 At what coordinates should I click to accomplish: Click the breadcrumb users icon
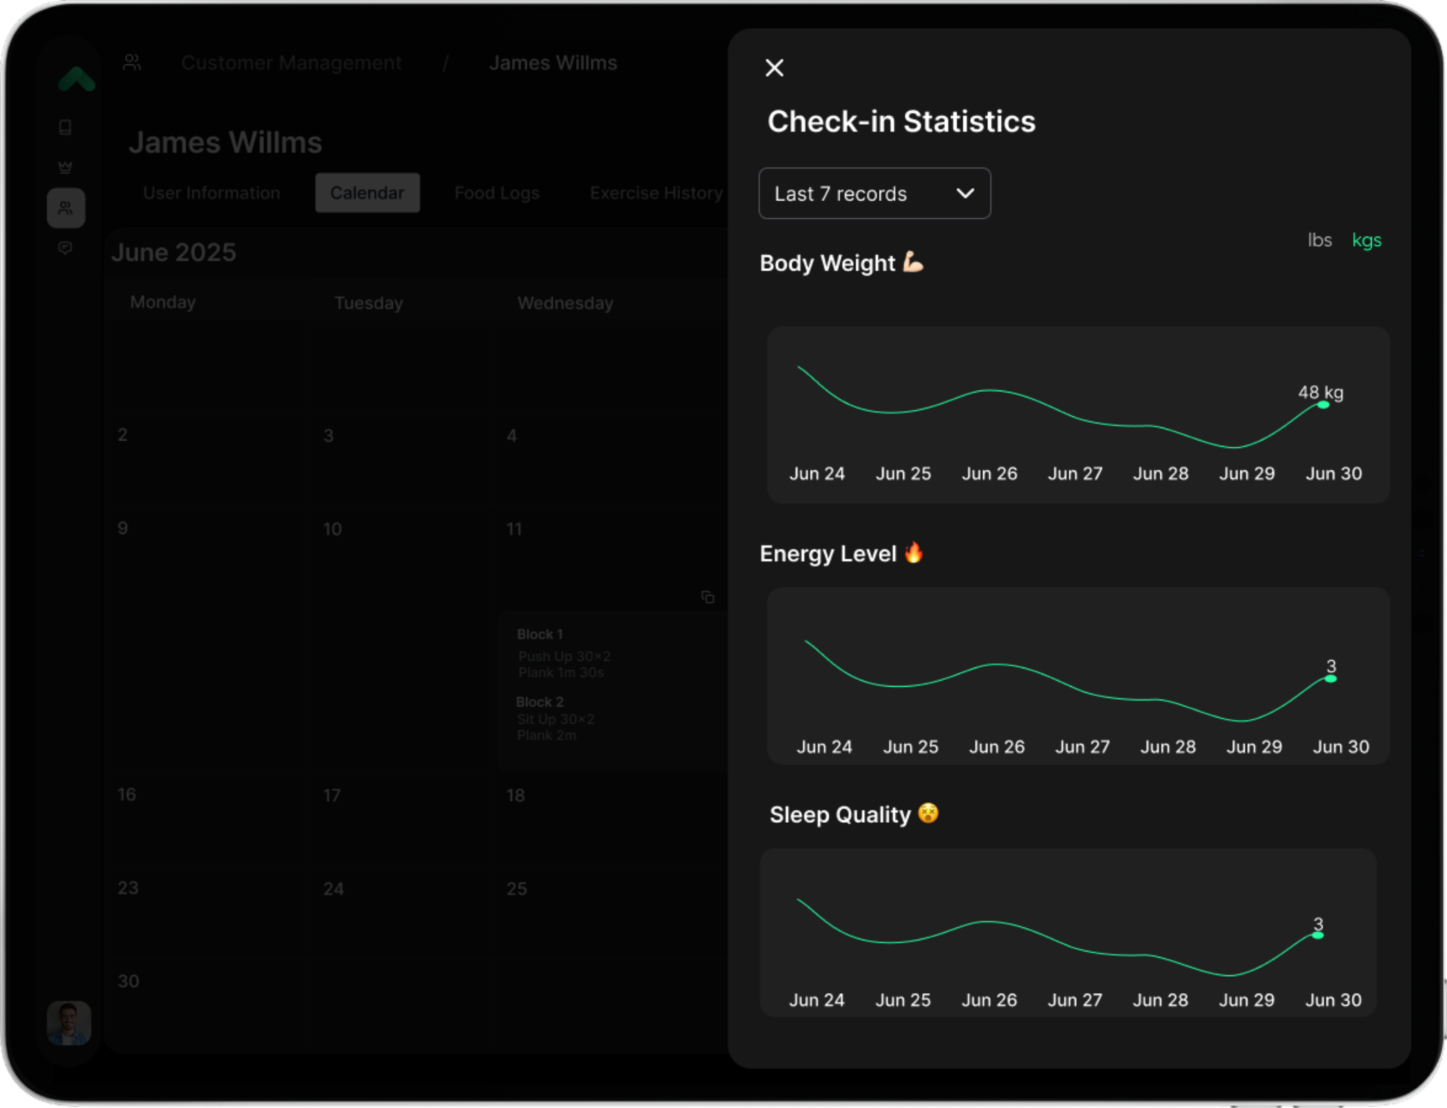click(132, 63)
